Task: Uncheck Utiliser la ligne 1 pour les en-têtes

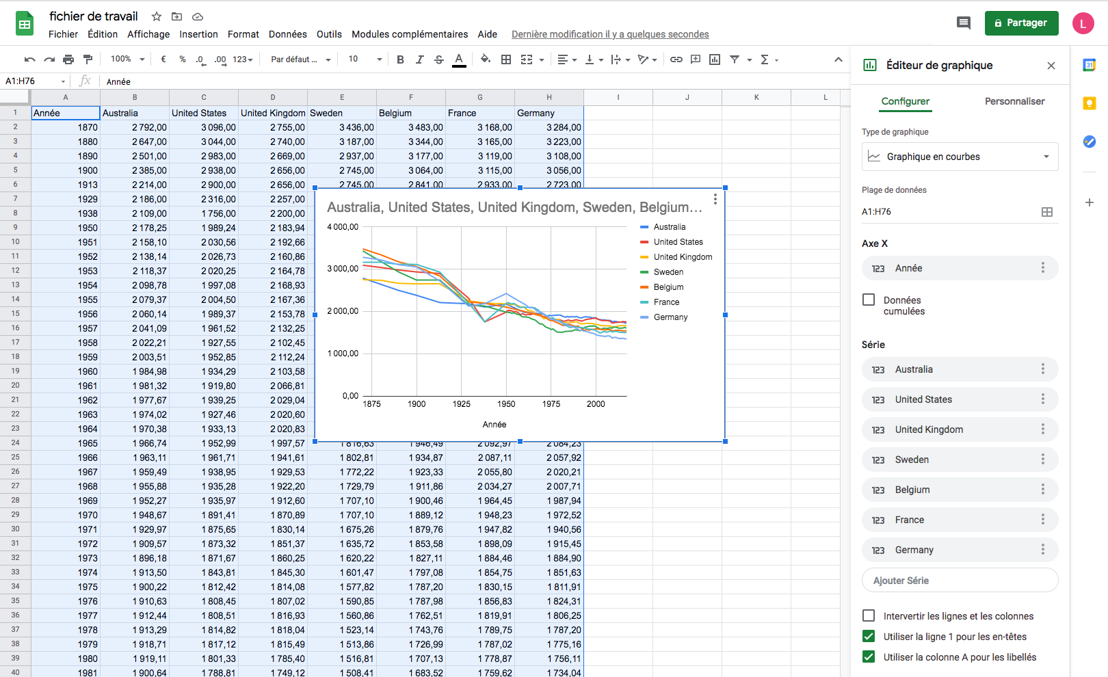Action: [869, 636]
